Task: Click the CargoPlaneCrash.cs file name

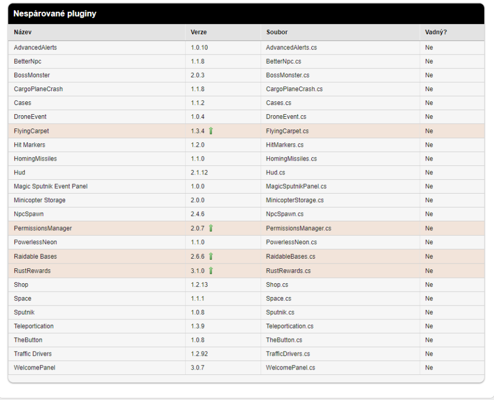Action: pos(294,89)
